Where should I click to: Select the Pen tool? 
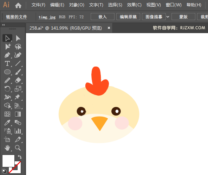[7, 55]
